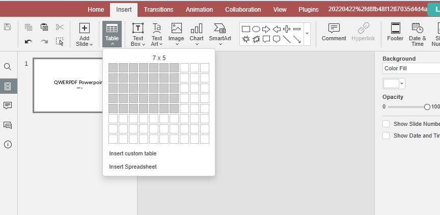Expand the Text Box dropdown arrow
Screen dimensions: 440x215
[x=144, y=44]
